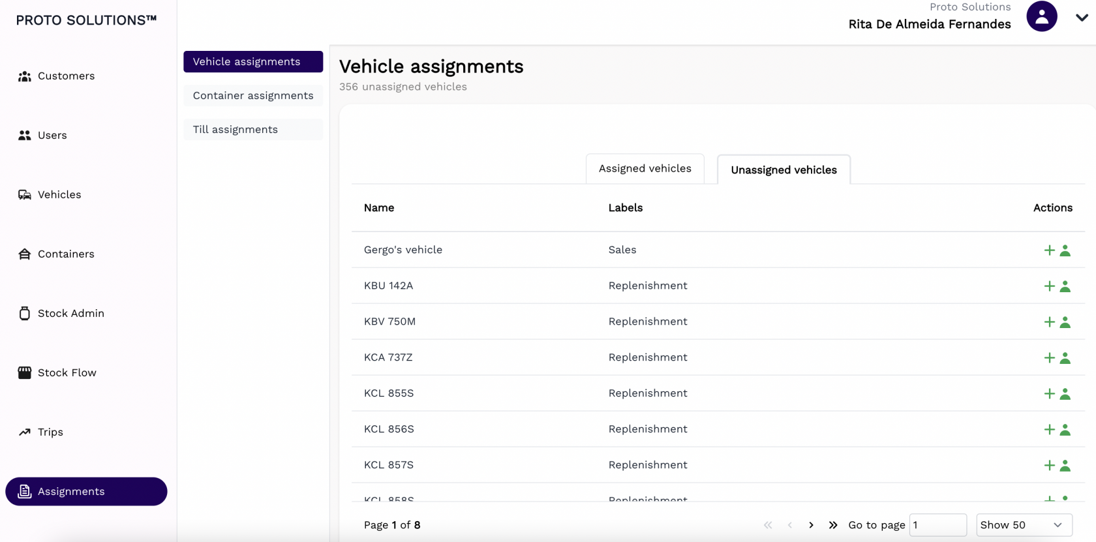Go to the next page arrow
This screenshot has height=542, width=1096.
(x=811, y=525)
